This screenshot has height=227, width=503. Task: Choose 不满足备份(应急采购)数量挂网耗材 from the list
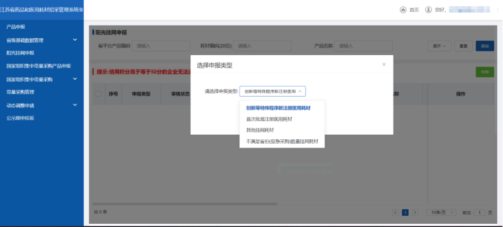(282, 141)
